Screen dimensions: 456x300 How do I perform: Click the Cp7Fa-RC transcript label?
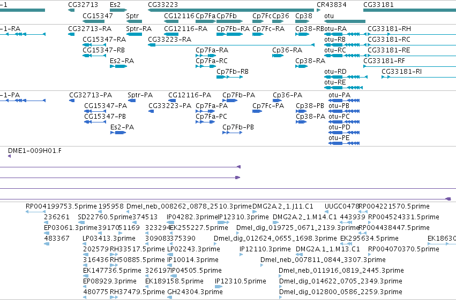pos(212,61)
